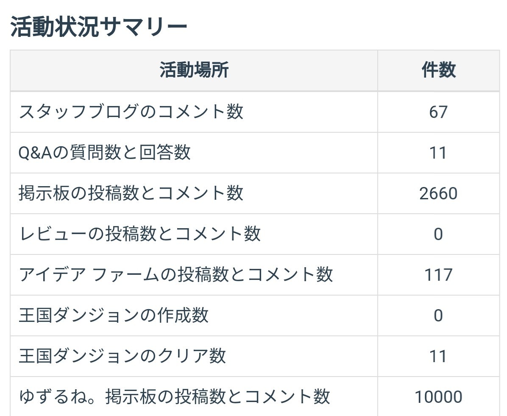Click the count 11 in the Q&A row
507x416 pixels.
[438, 153]
